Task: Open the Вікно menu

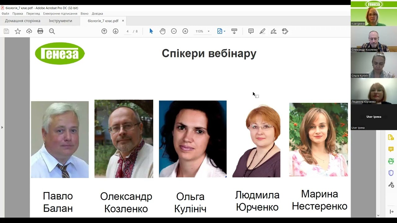Action: (84, 14)
